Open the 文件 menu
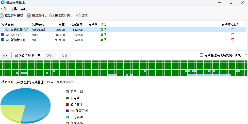This screenshot has height=124, width=248. (x=4, y=9)
